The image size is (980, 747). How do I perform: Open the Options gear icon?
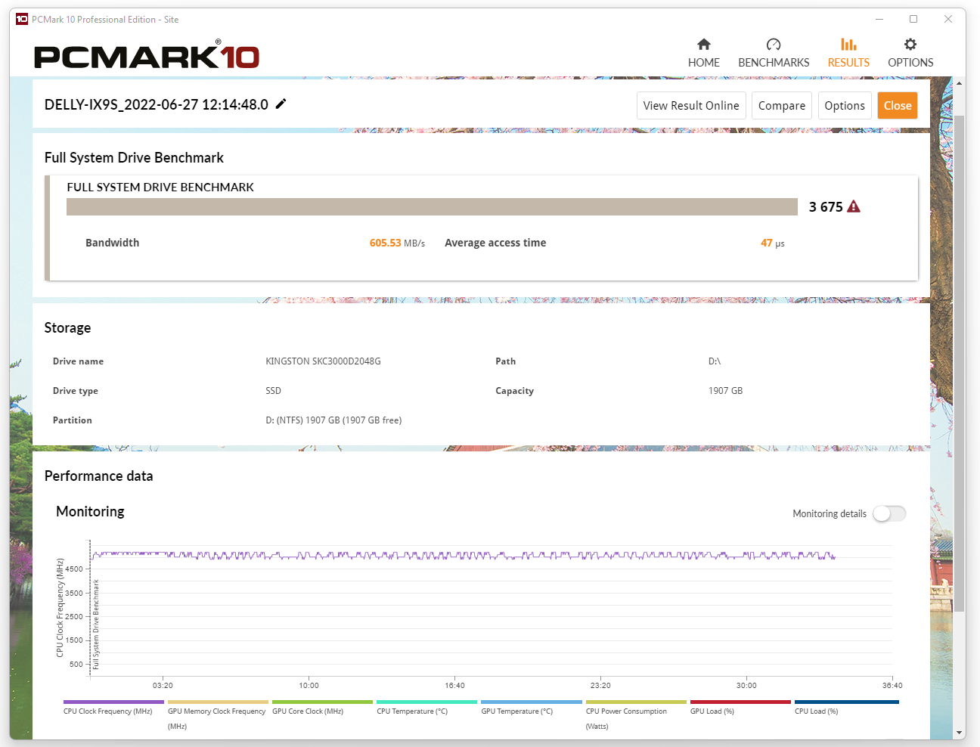(910, 44)
